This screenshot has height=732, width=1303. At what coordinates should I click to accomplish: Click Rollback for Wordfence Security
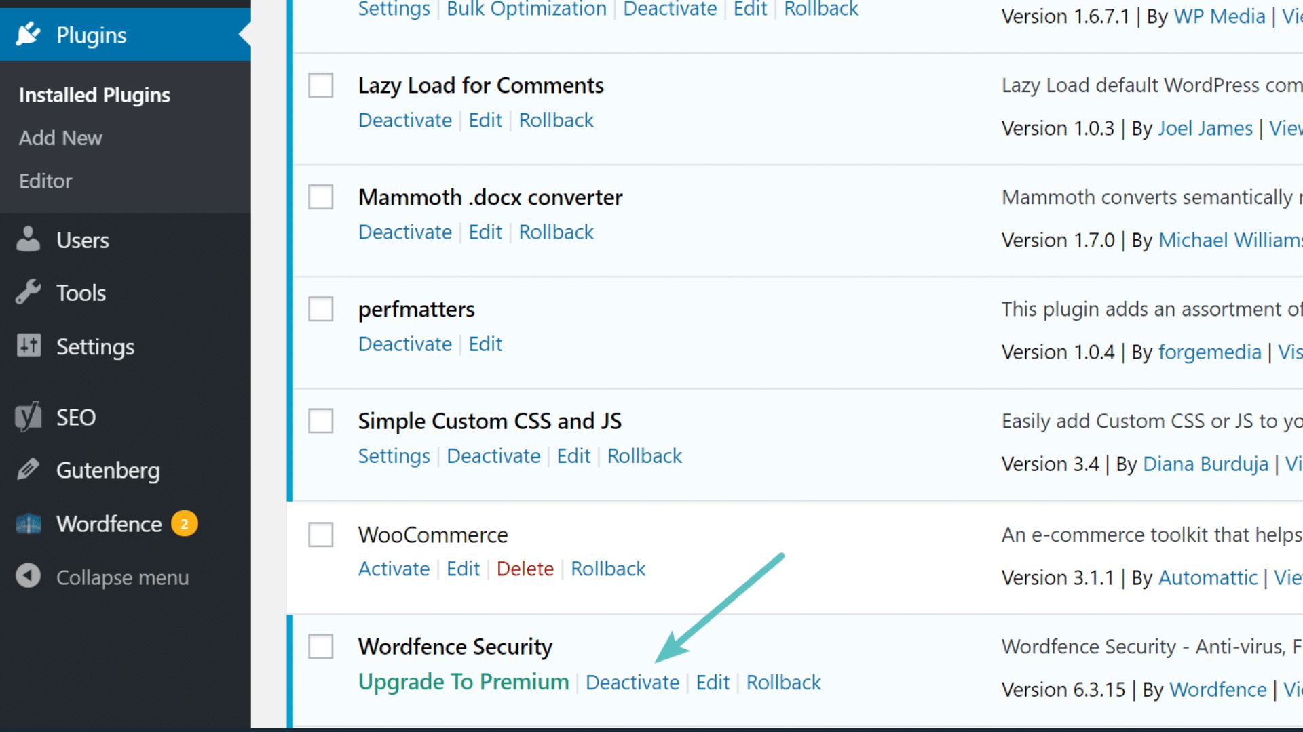pyautogui.click(x=783, y=681)
